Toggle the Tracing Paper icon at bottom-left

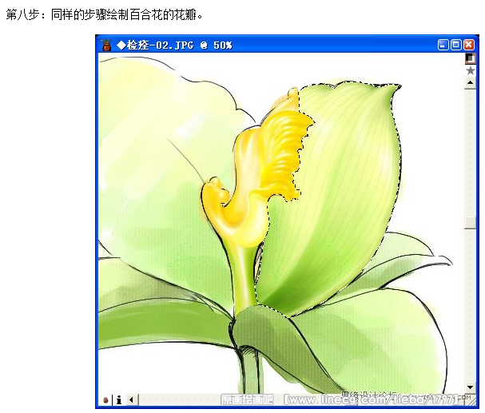coord(105,399)
